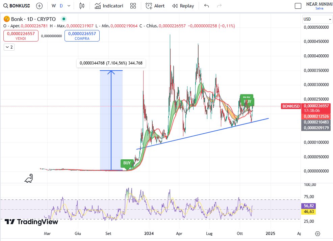Click the Set time axis label
The height and width of the screenshot is (241, 333).
tap(108, 234)
